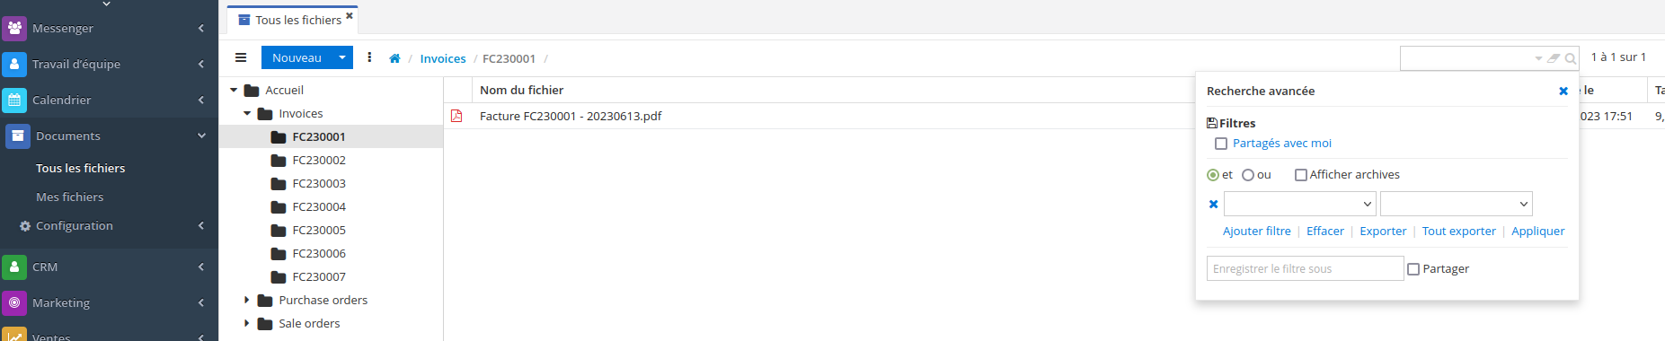Check the Afficher archives box
This screenshot has width=1665, height=341.
point(1300,175)
